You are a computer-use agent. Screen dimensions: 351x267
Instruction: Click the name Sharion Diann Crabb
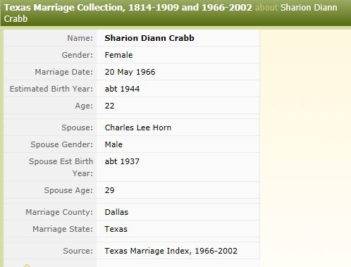(x=149, y=38)
